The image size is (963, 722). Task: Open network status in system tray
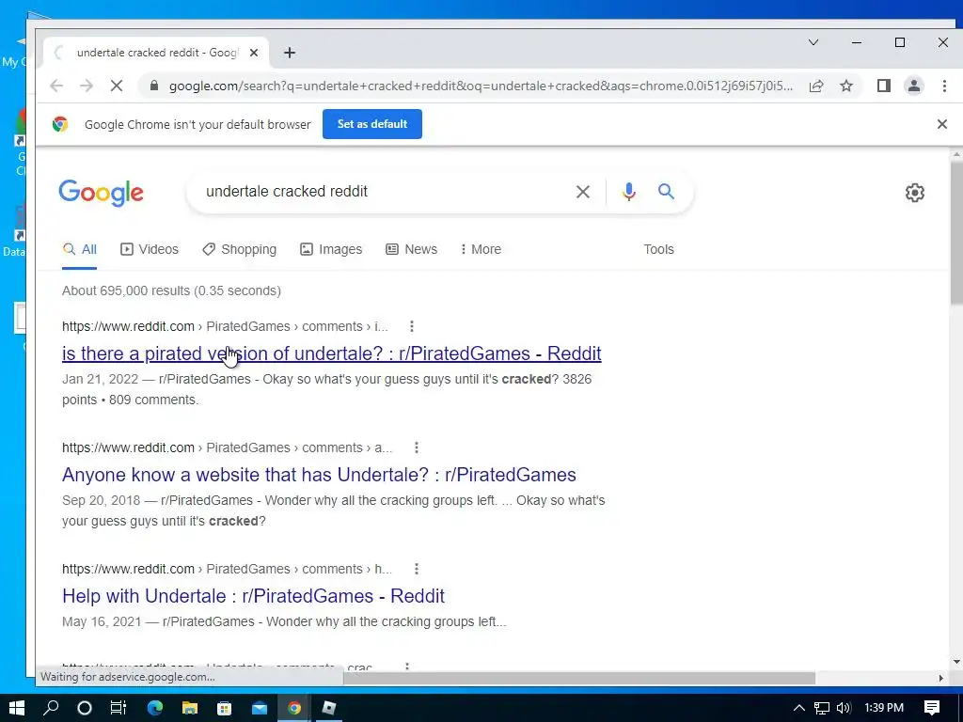click(x=822, y=708)
